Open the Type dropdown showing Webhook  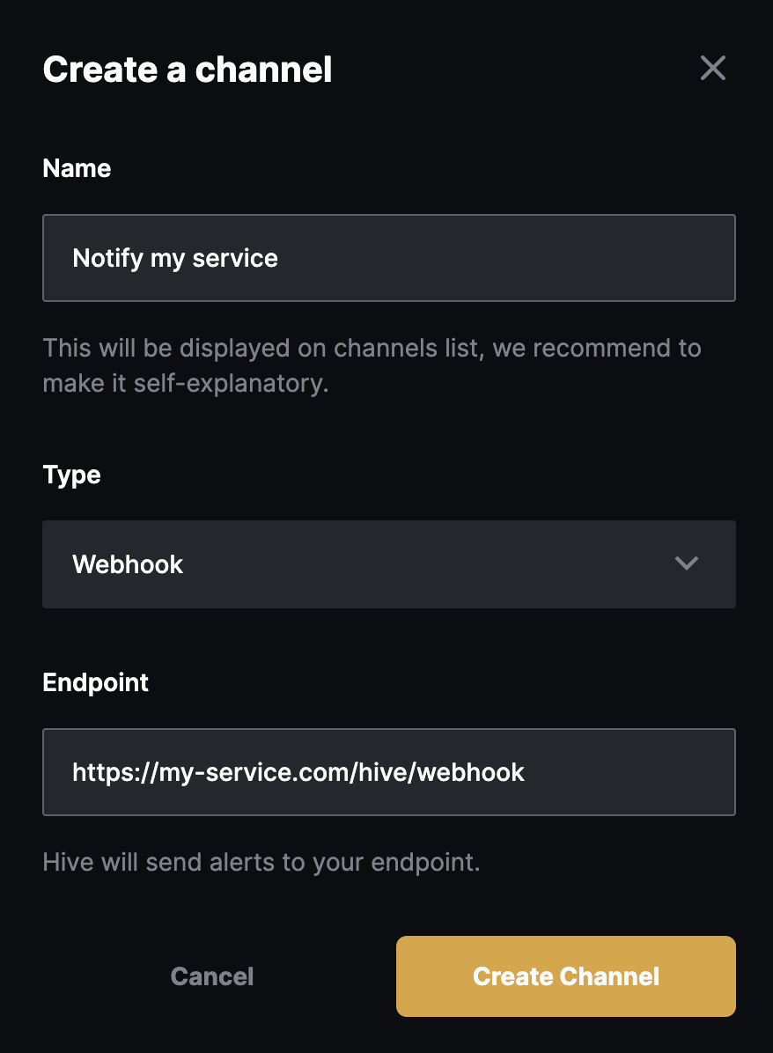point(388,564)
